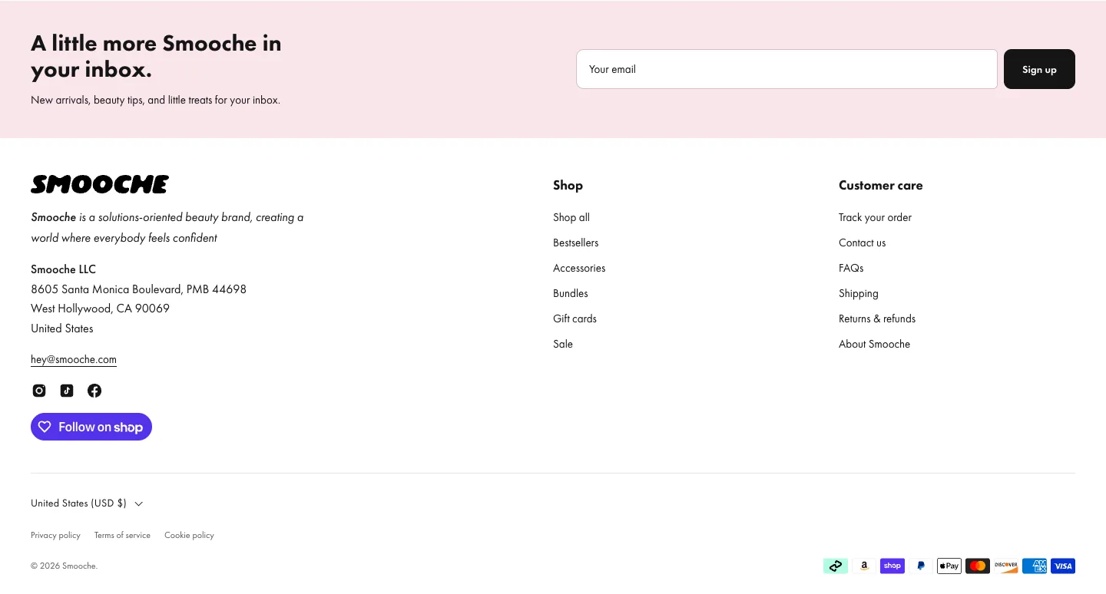Click the "United States" address line
Viewport: 1106px width, 594px height.
(x=61, y=328)
